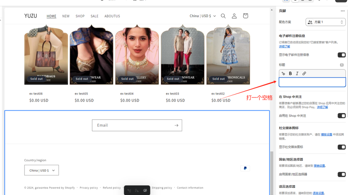Open the SHOP menu item
This screenshot has height=195, width=348.
pos(80,16)
